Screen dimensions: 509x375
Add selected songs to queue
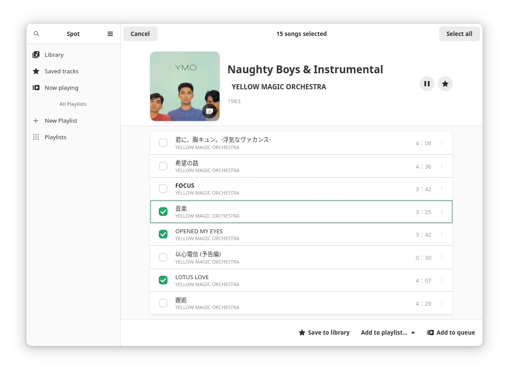coord(451,333)
